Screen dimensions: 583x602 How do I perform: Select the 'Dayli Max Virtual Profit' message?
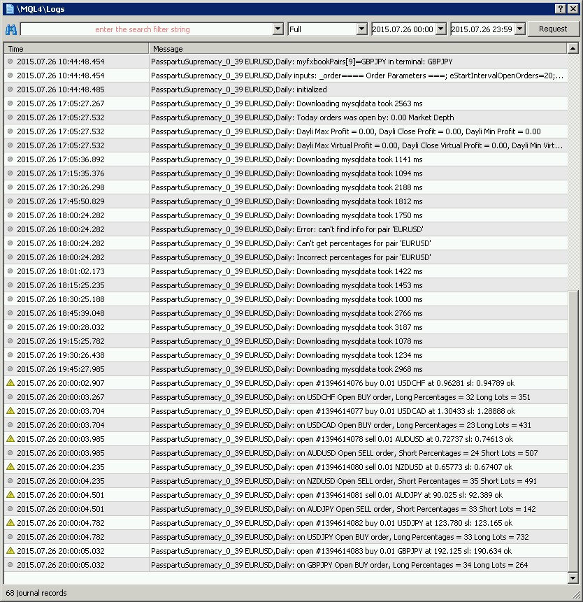[357, 145]
